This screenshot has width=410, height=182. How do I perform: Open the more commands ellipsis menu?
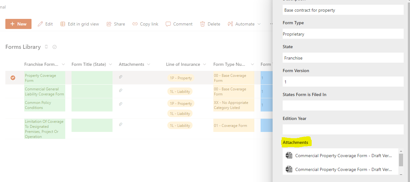272,24
